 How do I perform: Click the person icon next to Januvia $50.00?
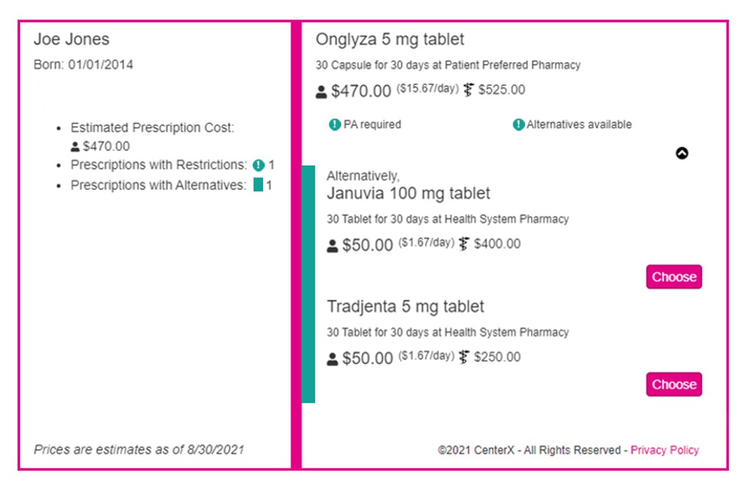click(332, 246)
